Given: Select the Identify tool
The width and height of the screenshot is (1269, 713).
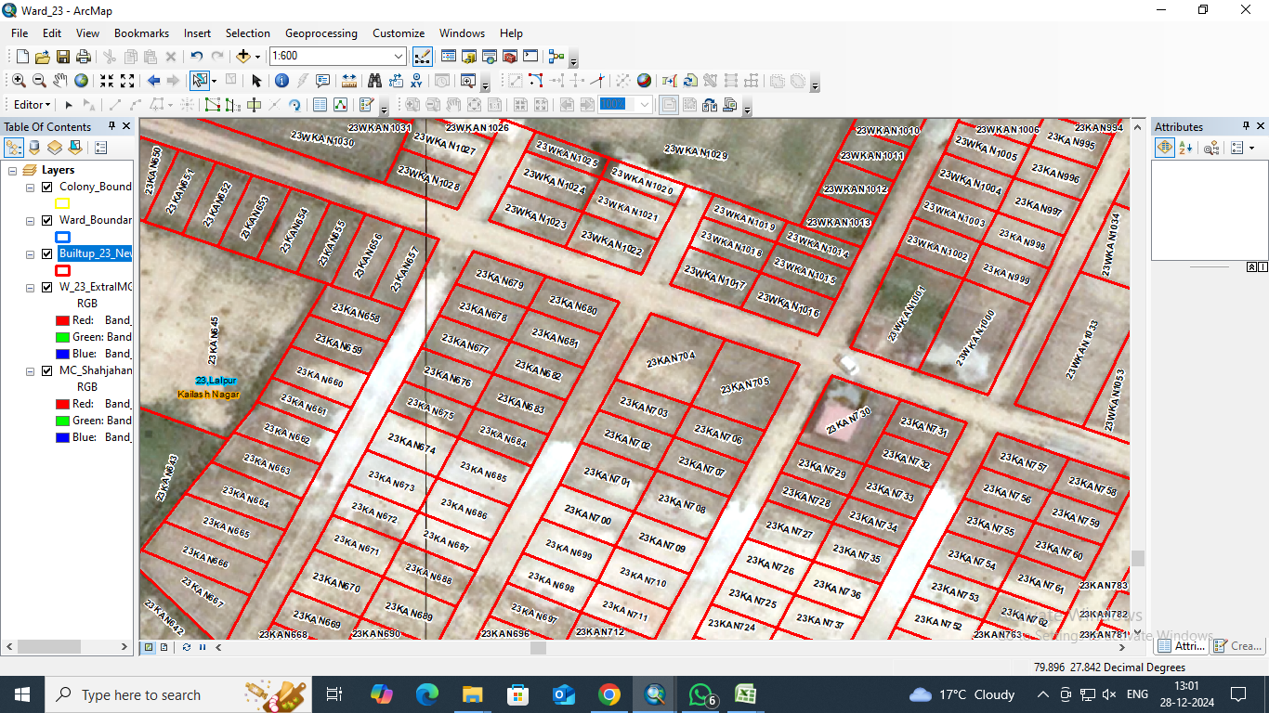Looking at the screenshot, I should tap(281, 81).
